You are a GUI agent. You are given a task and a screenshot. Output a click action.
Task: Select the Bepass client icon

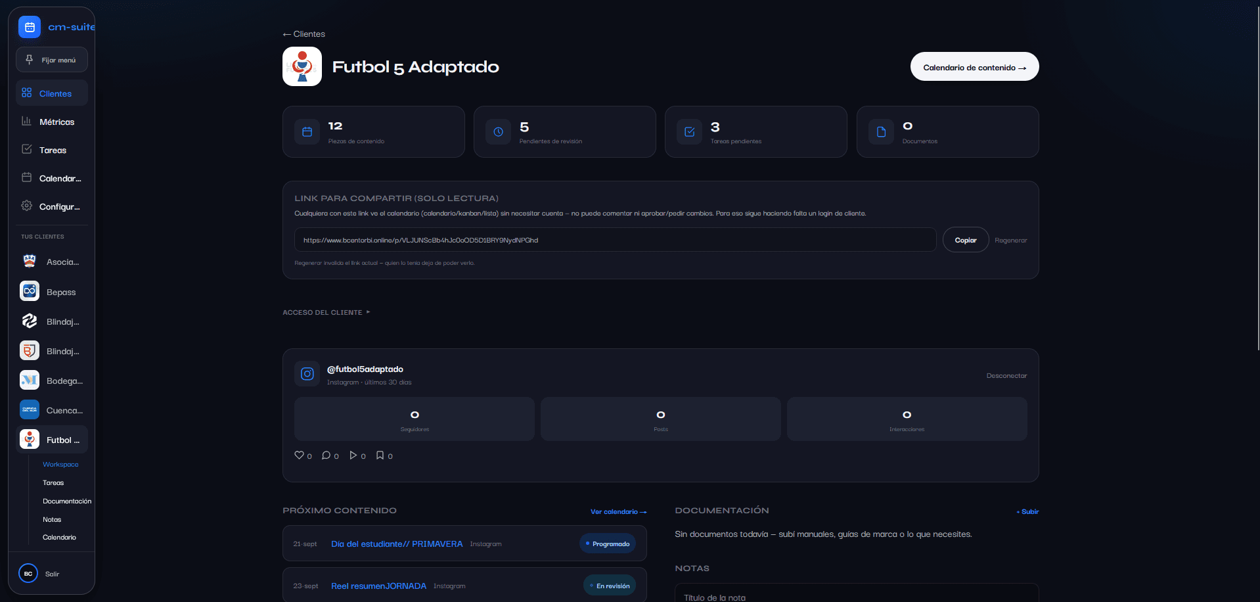(x=30, y=291)
